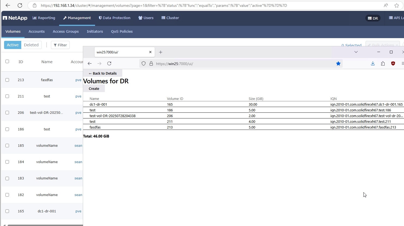Click Firefox tracking protection shield icon
This screenshot has height=226, width=404.
point(144,64)
